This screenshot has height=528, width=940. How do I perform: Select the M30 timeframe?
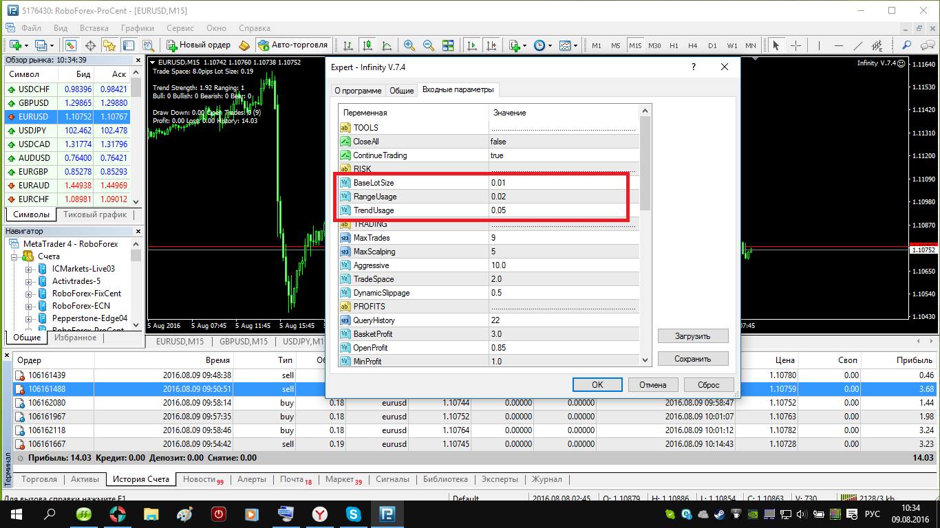[654, 45]
